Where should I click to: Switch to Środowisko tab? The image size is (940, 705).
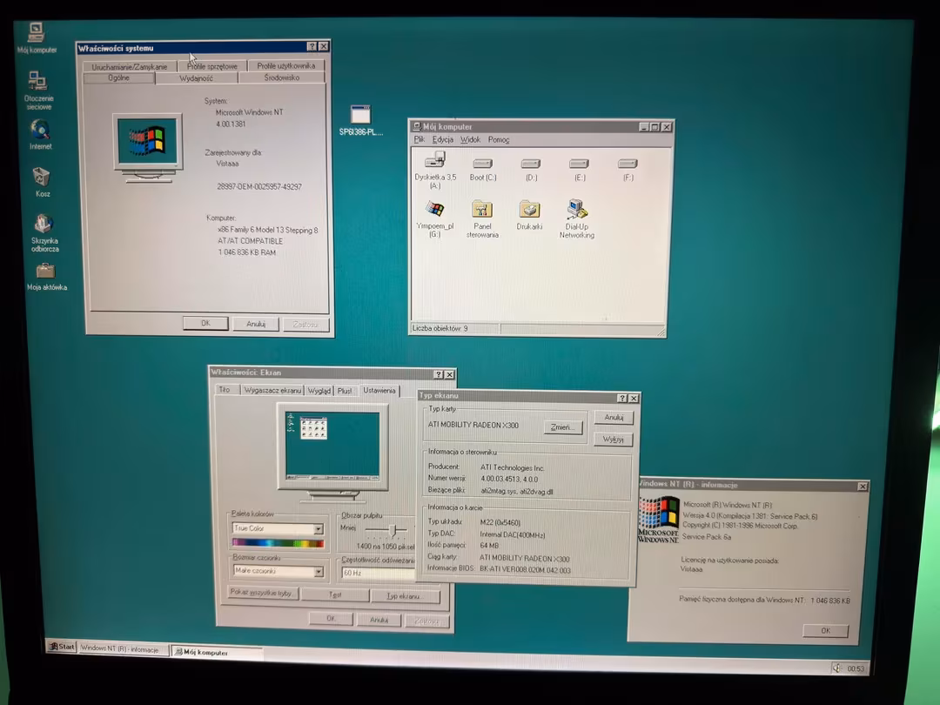[282, 77]
